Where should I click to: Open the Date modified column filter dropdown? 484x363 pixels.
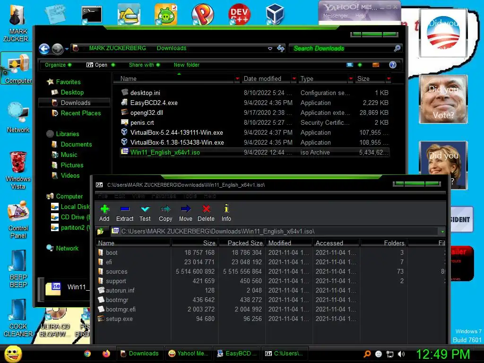coord(294,79)
